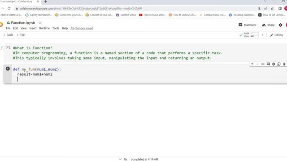Expand the RAM and Disk runtime dropdown
Screen dimensions: 287x161
coord(262,35)
